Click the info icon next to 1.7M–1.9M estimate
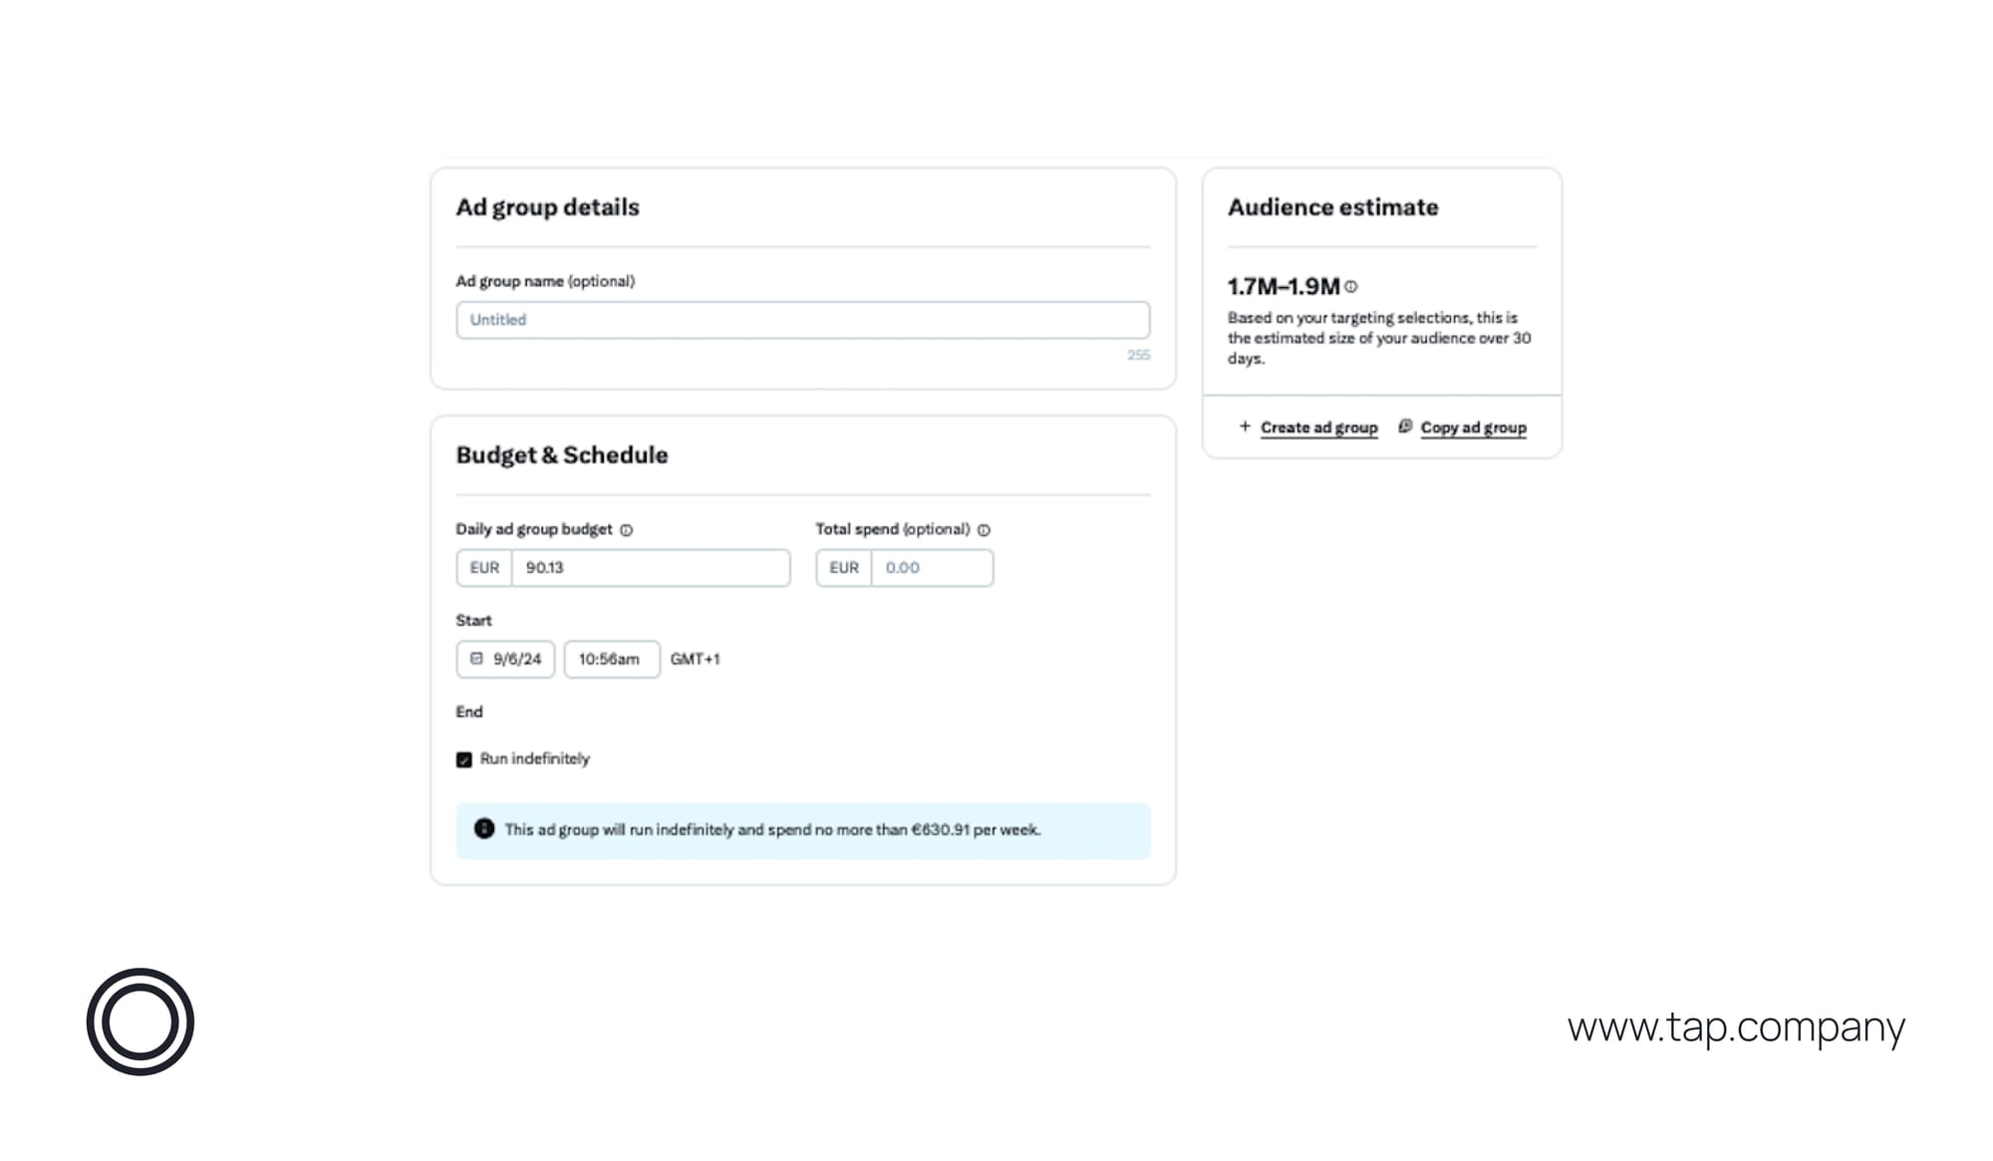The image size is (1993, 1161). click(x=1350, y=285)
